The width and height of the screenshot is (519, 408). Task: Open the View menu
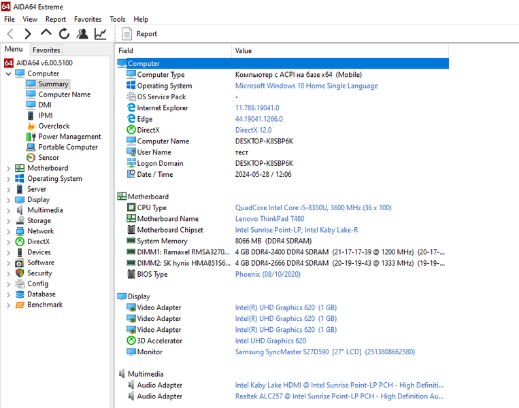click(30, 19)
